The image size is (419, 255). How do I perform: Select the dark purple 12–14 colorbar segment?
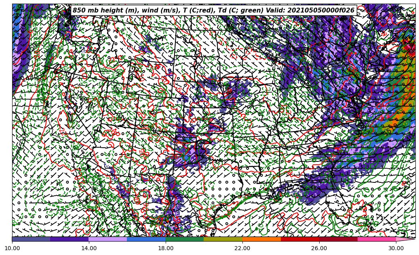(69, 239)
